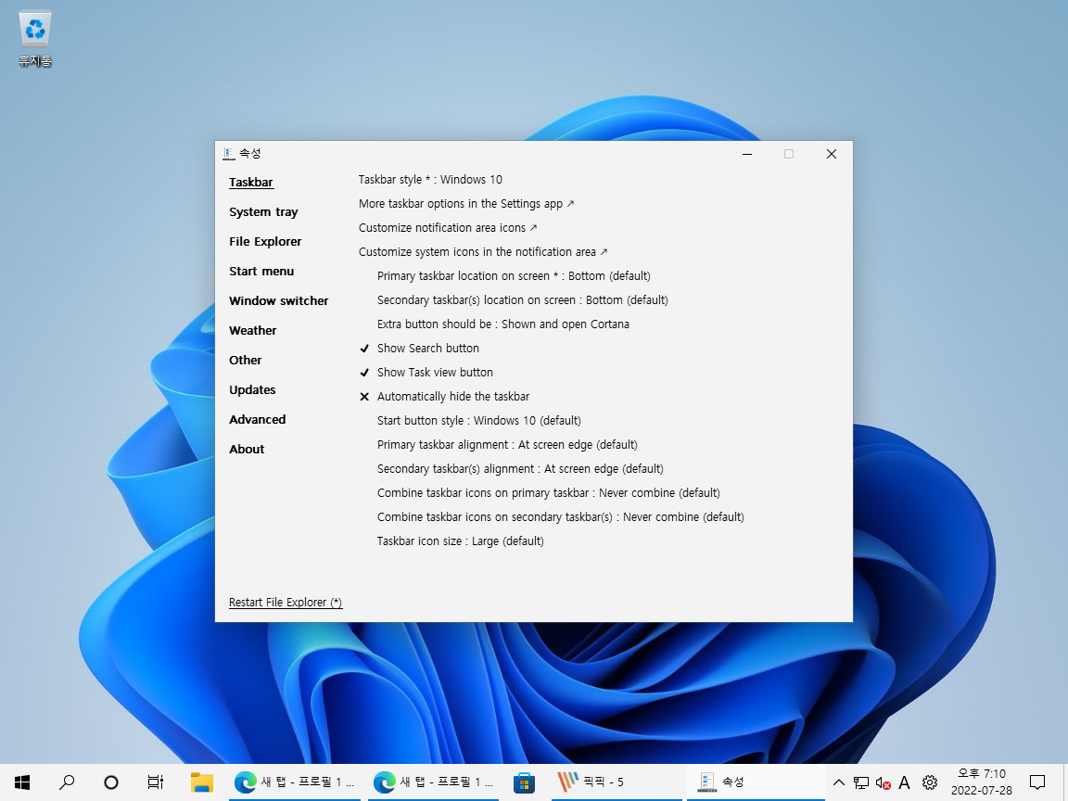Screen dimensions: 1068x801
Task: Click Show Desktop sliver at taskbar end
Action: pyautogui.click(x=1064, y=782)
